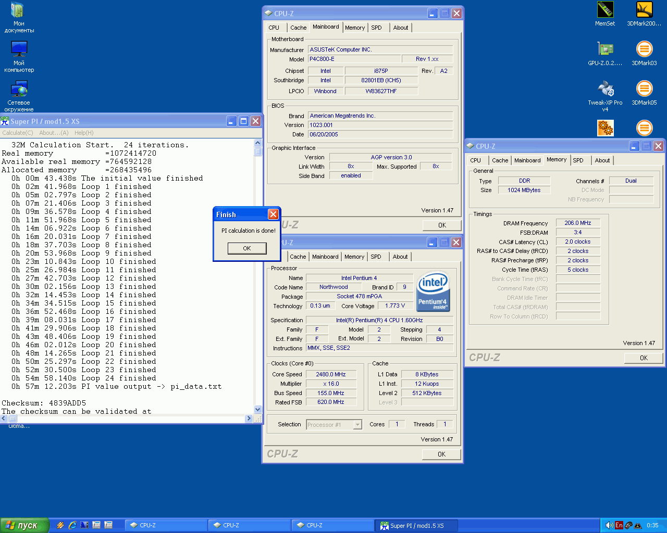Switch to the SPD tab in the Memory window
This screenshot has height=533, width=667.
point(578,160)
